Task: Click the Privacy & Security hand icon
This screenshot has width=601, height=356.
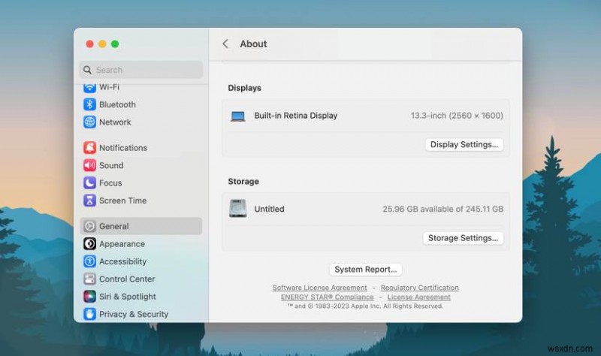Action: tap(89, 314)
